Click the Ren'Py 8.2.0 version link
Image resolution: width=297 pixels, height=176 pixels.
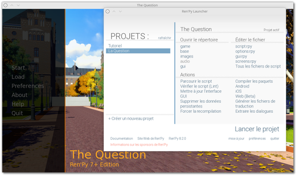pos(177,138)
